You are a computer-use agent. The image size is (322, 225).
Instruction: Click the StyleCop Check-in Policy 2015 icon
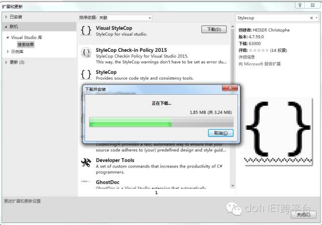[86, 53]
